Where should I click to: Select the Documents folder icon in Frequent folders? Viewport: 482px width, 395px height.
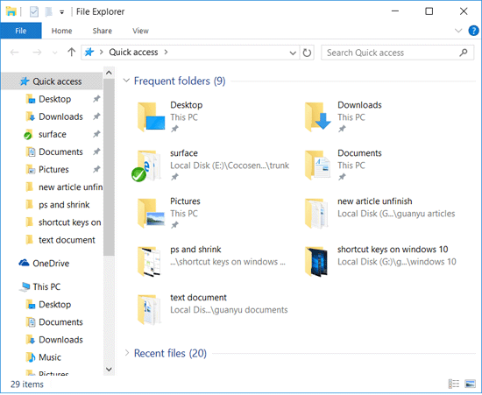pos(317,166)
